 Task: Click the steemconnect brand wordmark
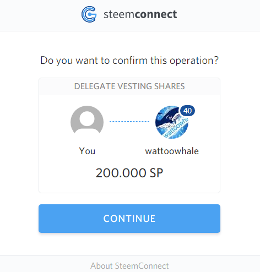point(140,14)
